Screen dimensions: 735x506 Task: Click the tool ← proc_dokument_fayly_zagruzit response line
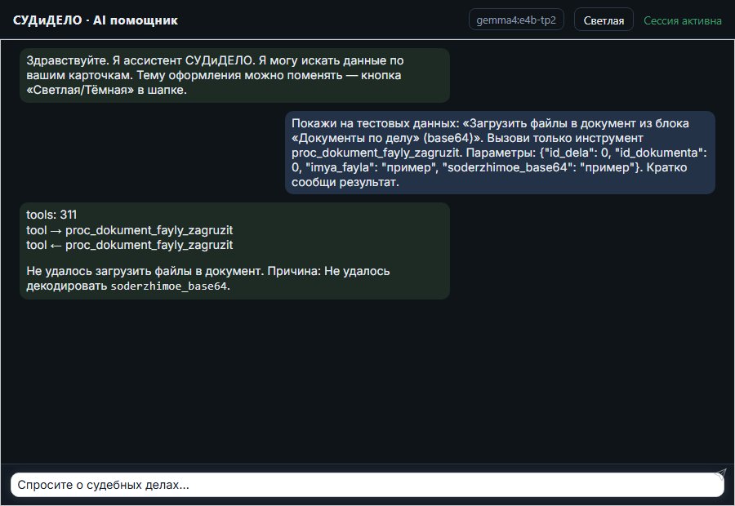(129, 245)
